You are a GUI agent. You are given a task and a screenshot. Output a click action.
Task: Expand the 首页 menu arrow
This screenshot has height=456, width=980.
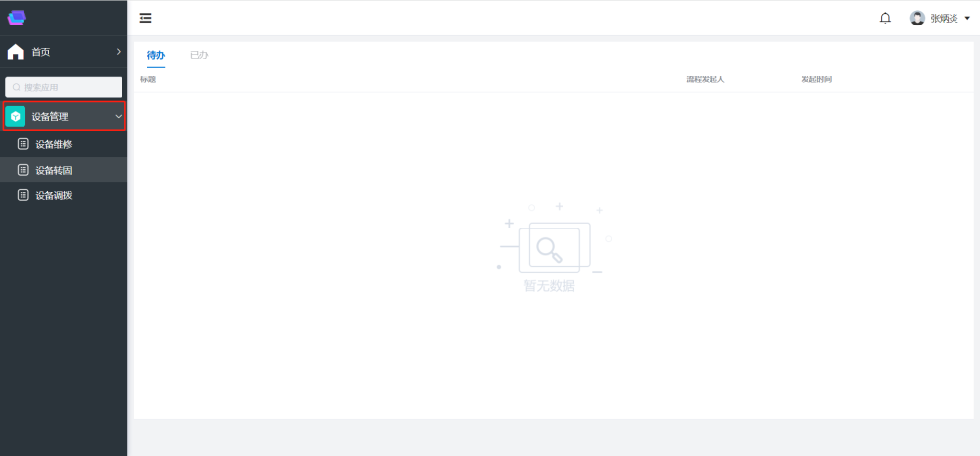(x=118, y=51)
